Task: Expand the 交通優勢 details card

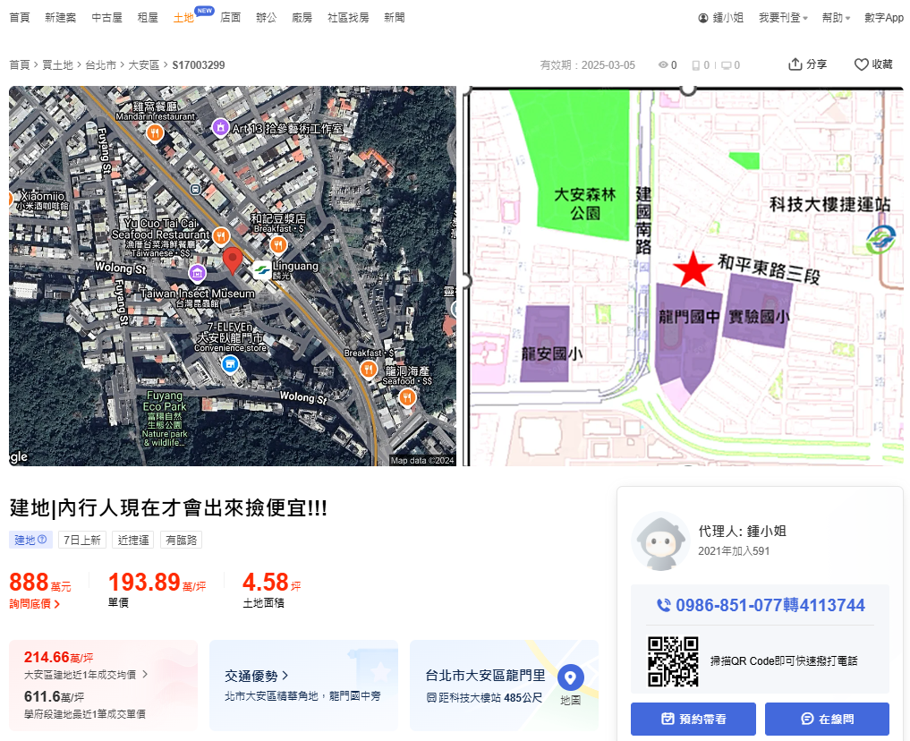Action: point(257,676)
